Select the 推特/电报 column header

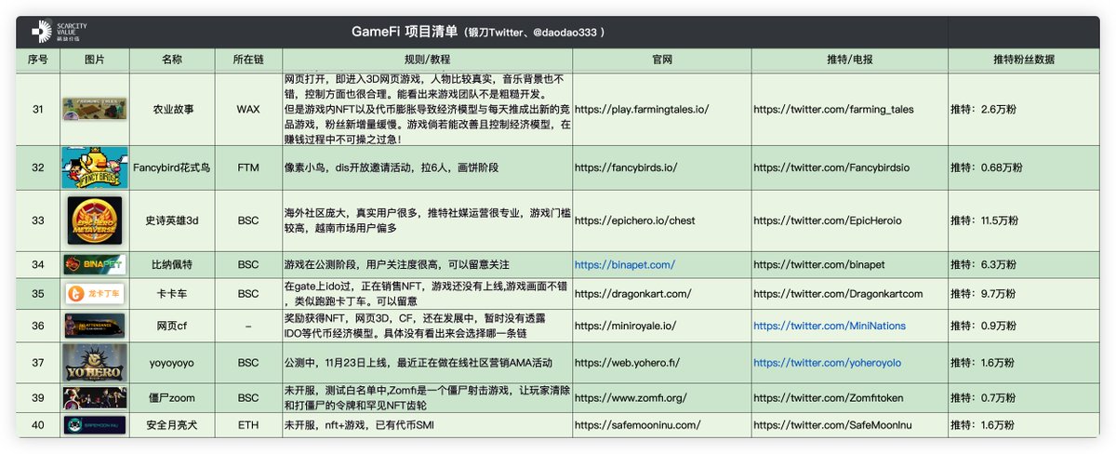850,60
